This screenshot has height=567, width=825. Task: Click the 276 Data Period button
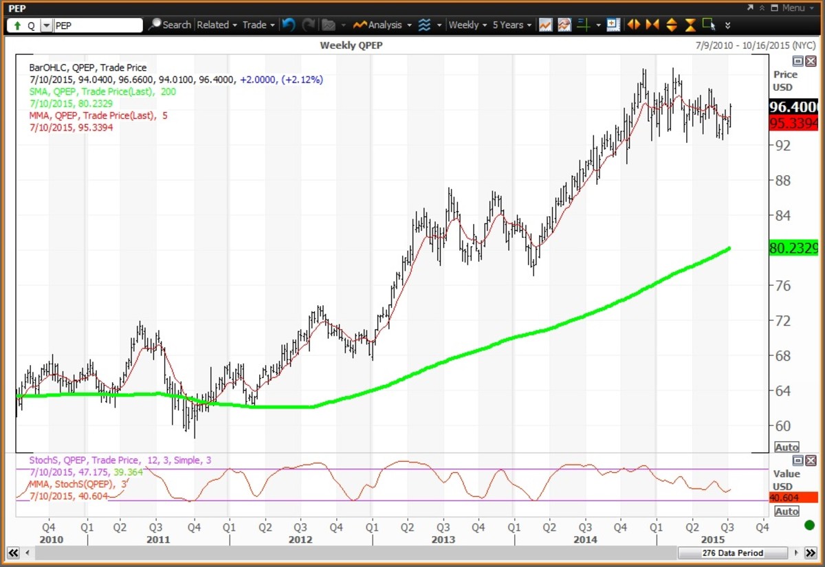(x=733, y=553)
